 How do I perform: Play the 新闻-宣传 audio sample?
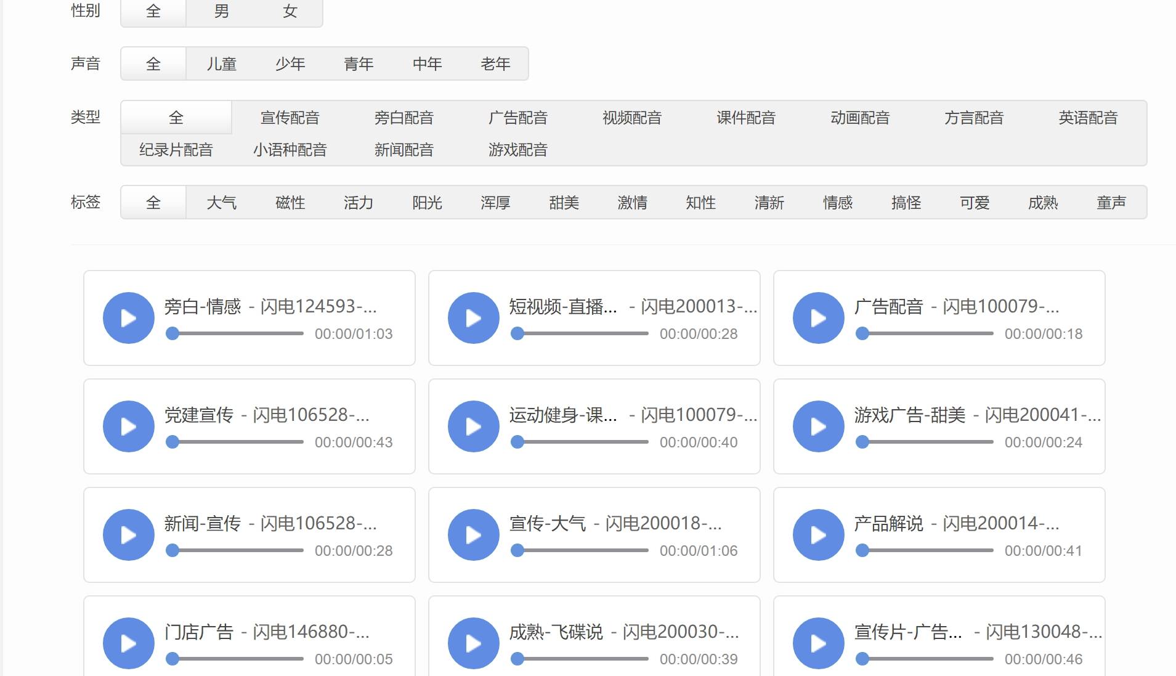click(x=128, y=535)
